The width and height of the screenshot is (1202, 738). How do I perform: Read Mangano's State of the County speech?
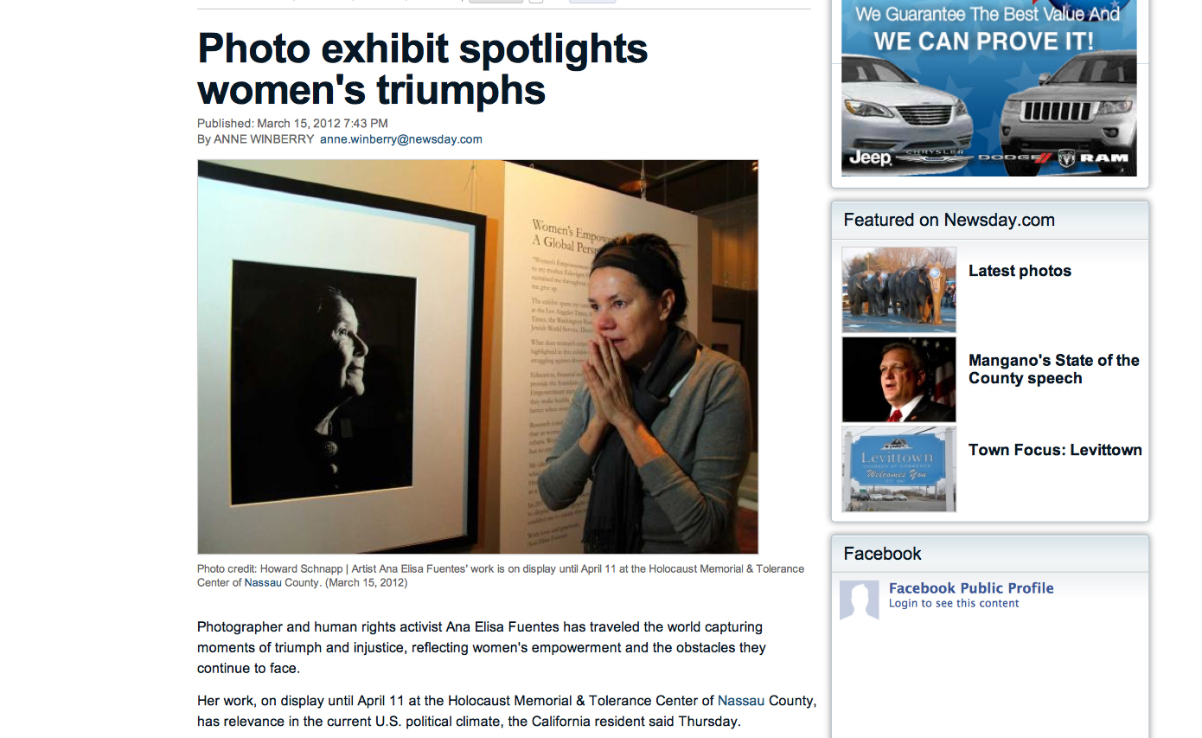click(x=1054, y=369)
